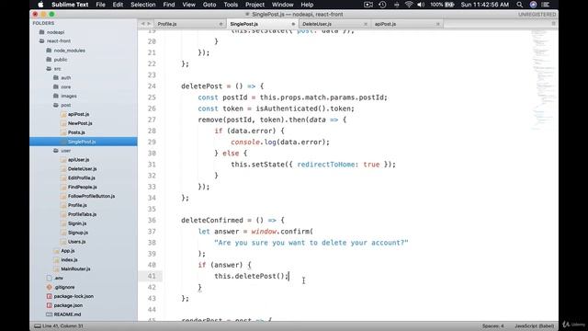Open the Wi-Fi status menu

pyautogui.click(x=409, y=5)
